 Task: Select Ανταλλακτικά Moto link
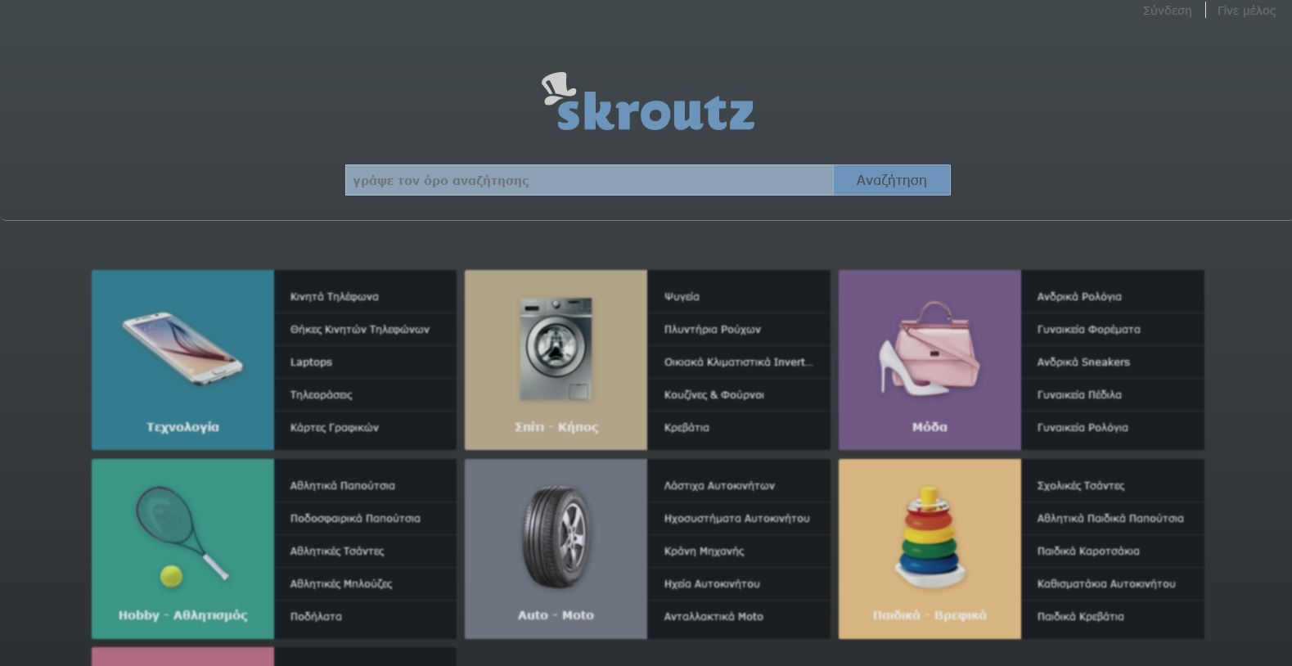tap(714, 616)
